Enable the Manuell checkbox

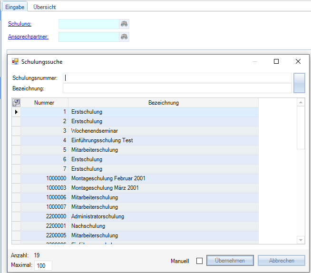click(199, 261)
